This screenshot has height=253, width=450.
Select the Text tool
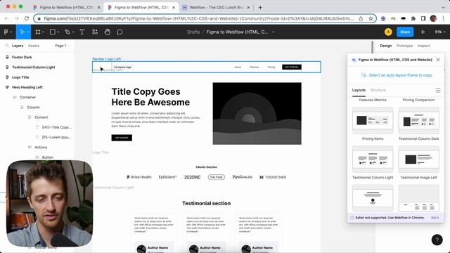pos(82,32)
